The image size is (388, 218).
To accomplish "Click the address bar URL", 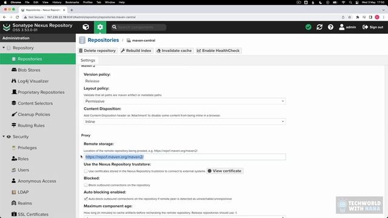I will pyautogui.click(x=91, y=17).
